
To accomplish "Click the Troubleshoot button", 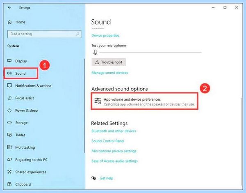I will [109, 62].
